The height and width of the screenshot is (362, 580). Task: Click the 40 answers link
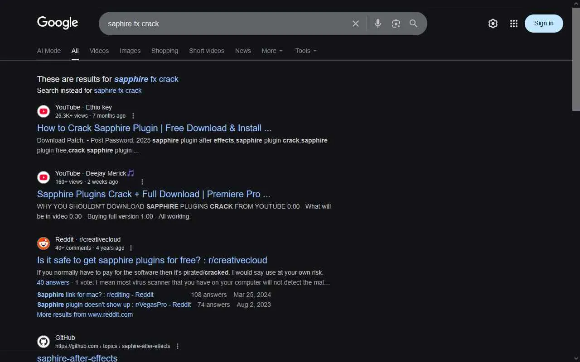pyautogui.click(x=53, y=282)
